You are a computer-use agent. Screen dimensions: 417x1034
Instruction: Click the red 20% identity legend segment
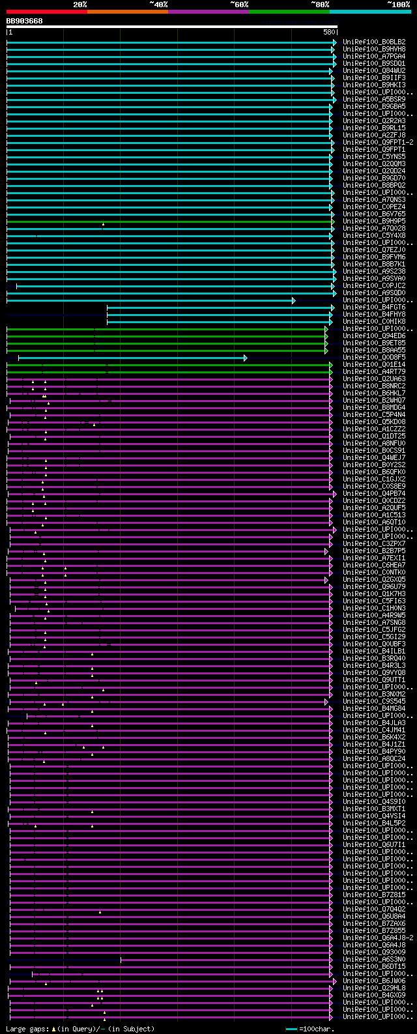tap(46, 12)
